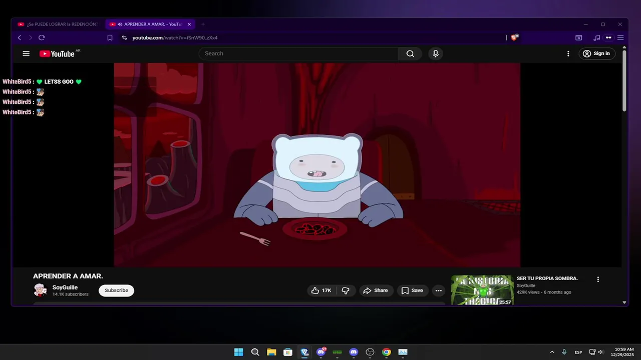The height and width of the screenshot is (360, 641).
Task: Open microphone tray icon
Action: point(564,352)
